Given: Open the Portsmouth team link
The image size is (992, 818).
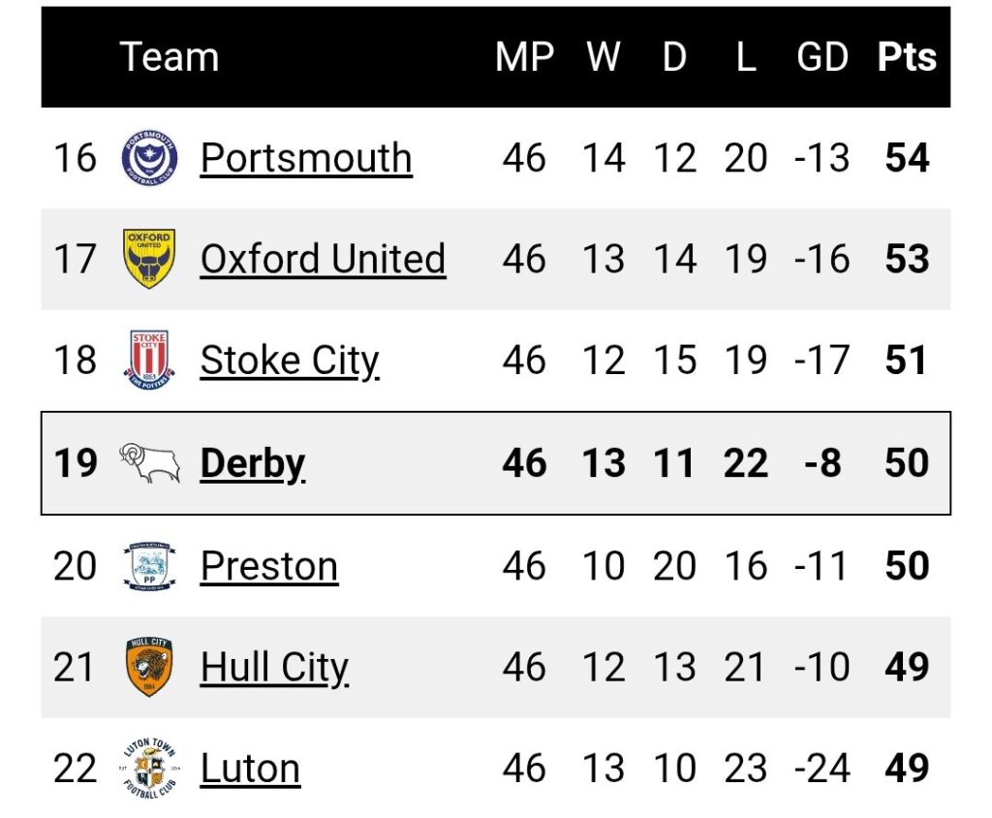Looking at the screenshot, I should pos(306,158).
